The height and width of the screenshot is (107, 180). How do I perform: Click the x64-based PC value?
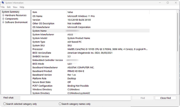point(74,42)
